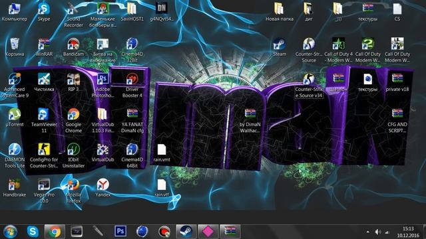Open ConfigPro for Counter-Strike shortcut
The width and height of the screenshot is (426, 239).
(44, 156)
